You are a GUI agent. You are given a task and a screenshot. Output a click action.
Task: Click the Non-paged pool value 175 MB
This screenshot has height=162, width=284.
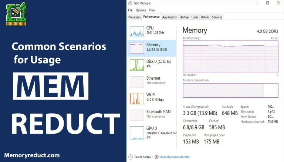pyautogui.click(x=212, y=142)
